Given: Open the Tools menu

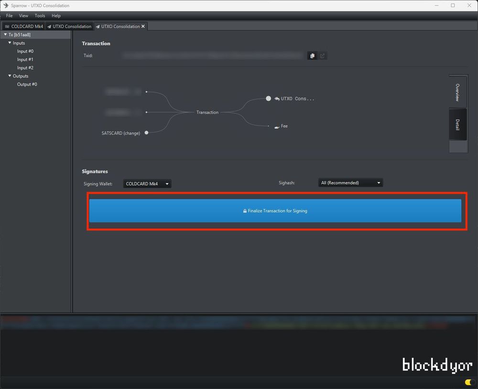Looking at the screenshot, I should click(40, 16).
